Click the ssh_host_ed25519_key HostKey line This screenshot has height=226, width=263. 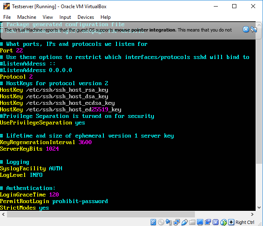tap(61, 109)
